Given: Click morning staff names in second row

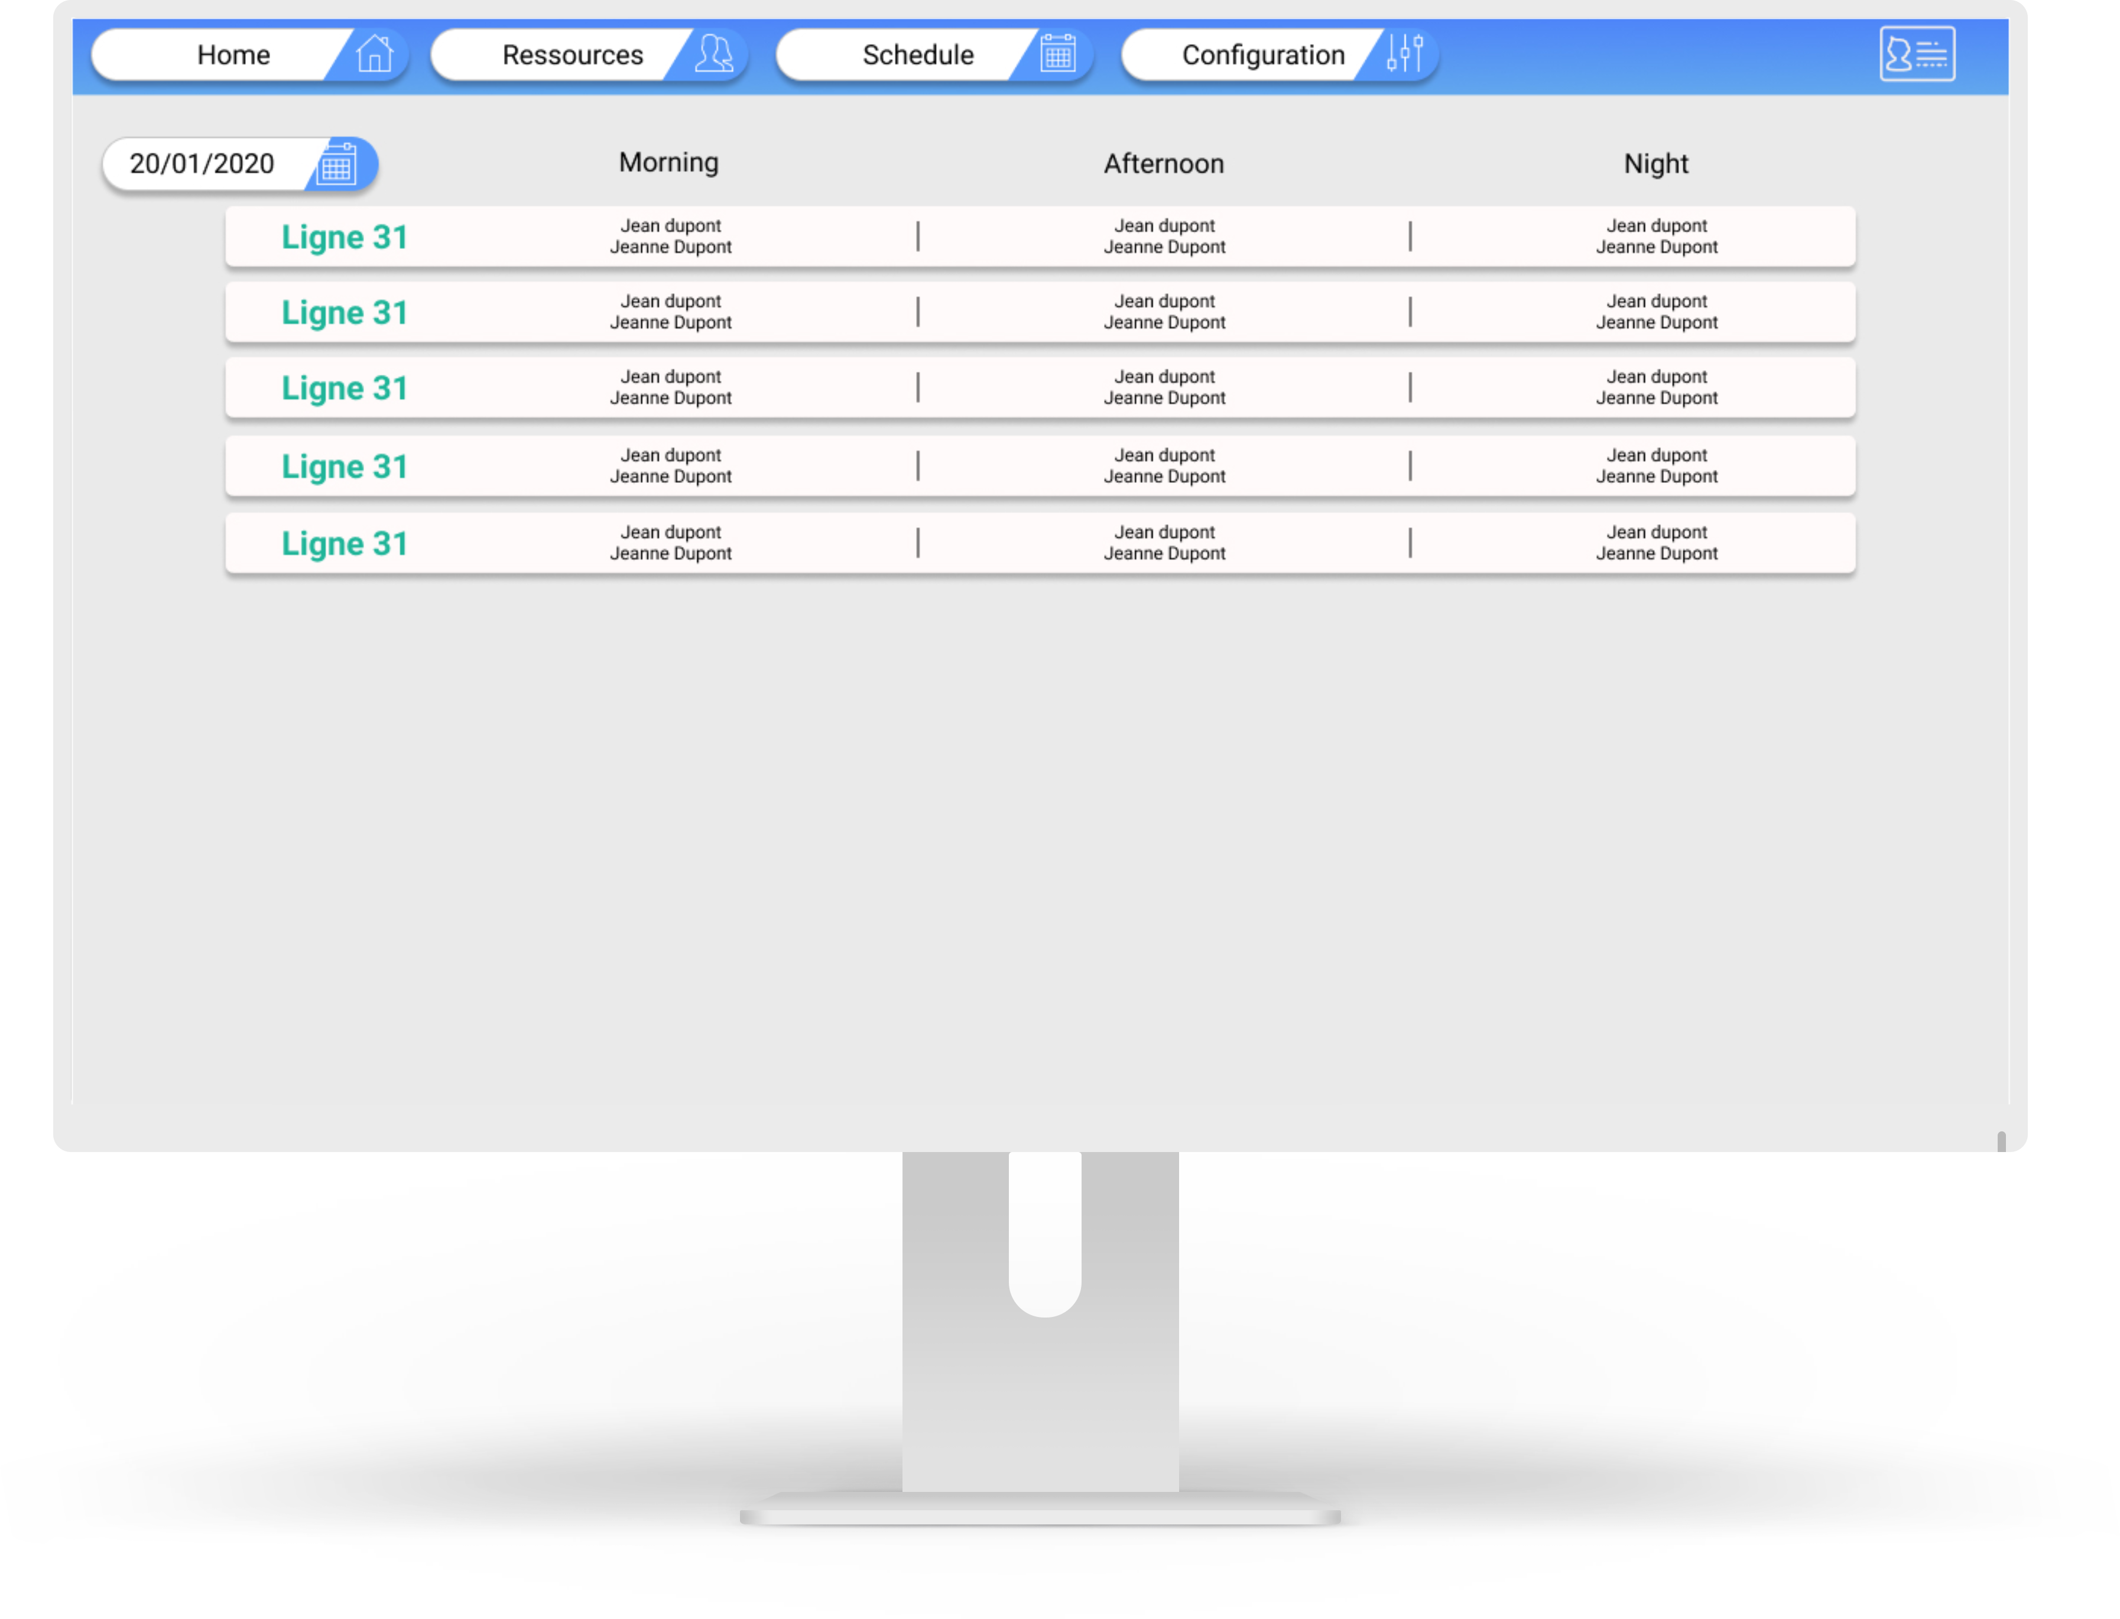Looking at the screenshot, I should (671, 312).
